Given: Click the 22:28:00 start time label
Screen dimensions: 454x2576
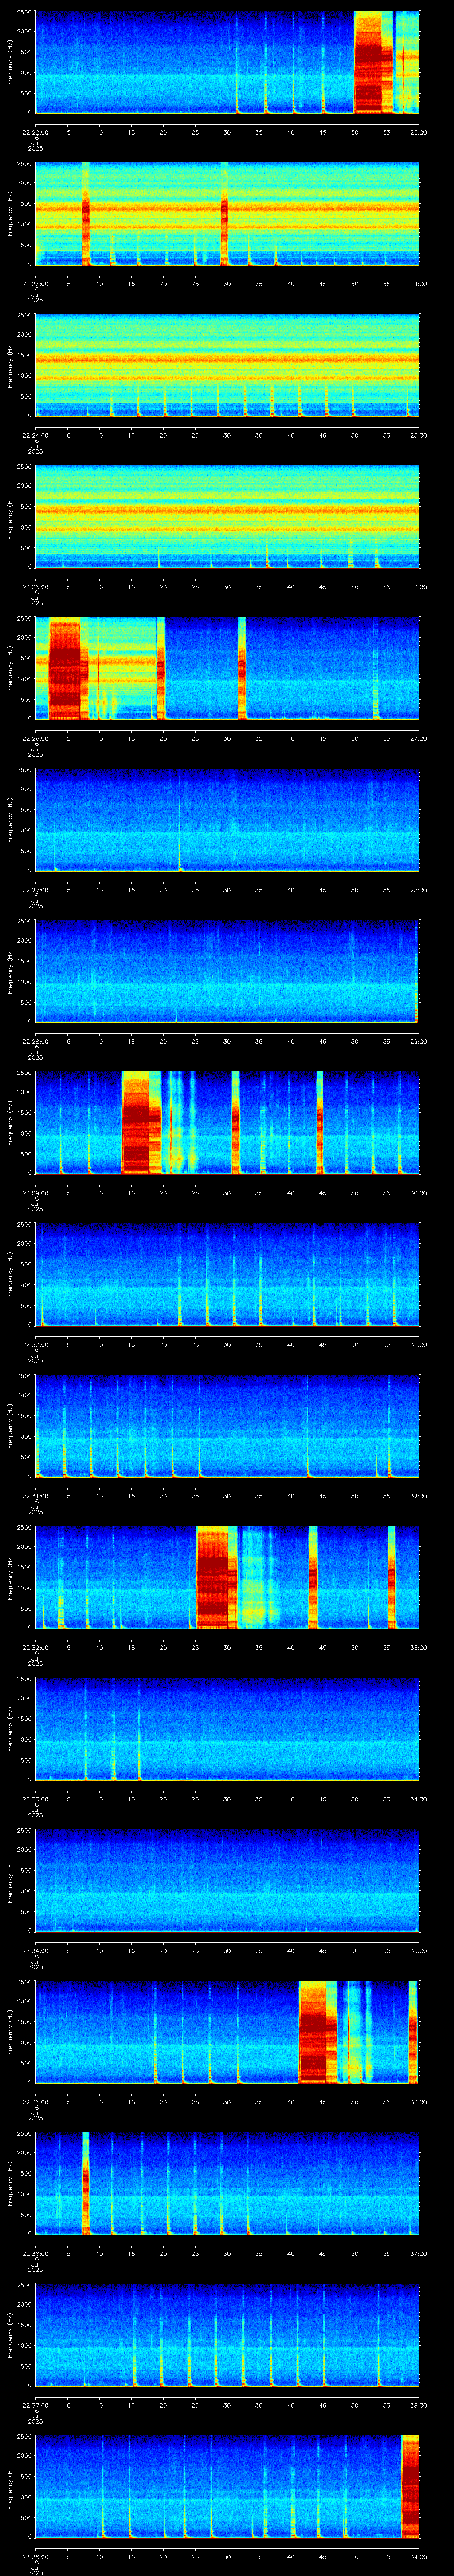Looking at the screenshot, I should tap(36, 1041).
